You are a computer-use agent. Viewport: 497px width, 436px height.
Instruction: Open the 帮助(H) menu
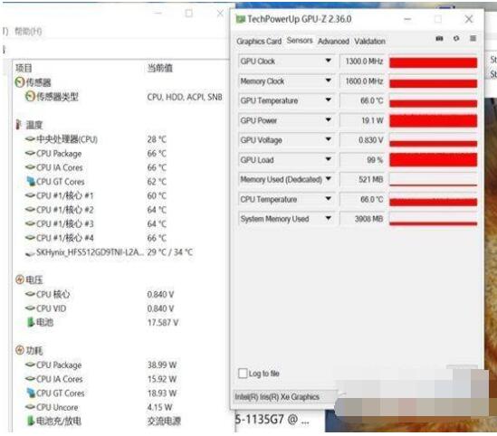tap(28, 31)
